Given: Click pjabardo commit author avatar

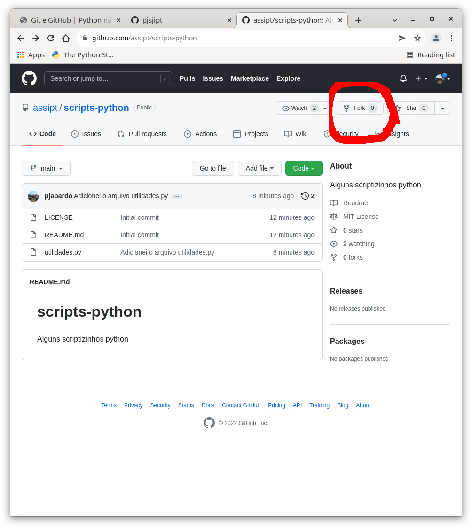Looking at the screenshot, I should (x=33, y=196).
